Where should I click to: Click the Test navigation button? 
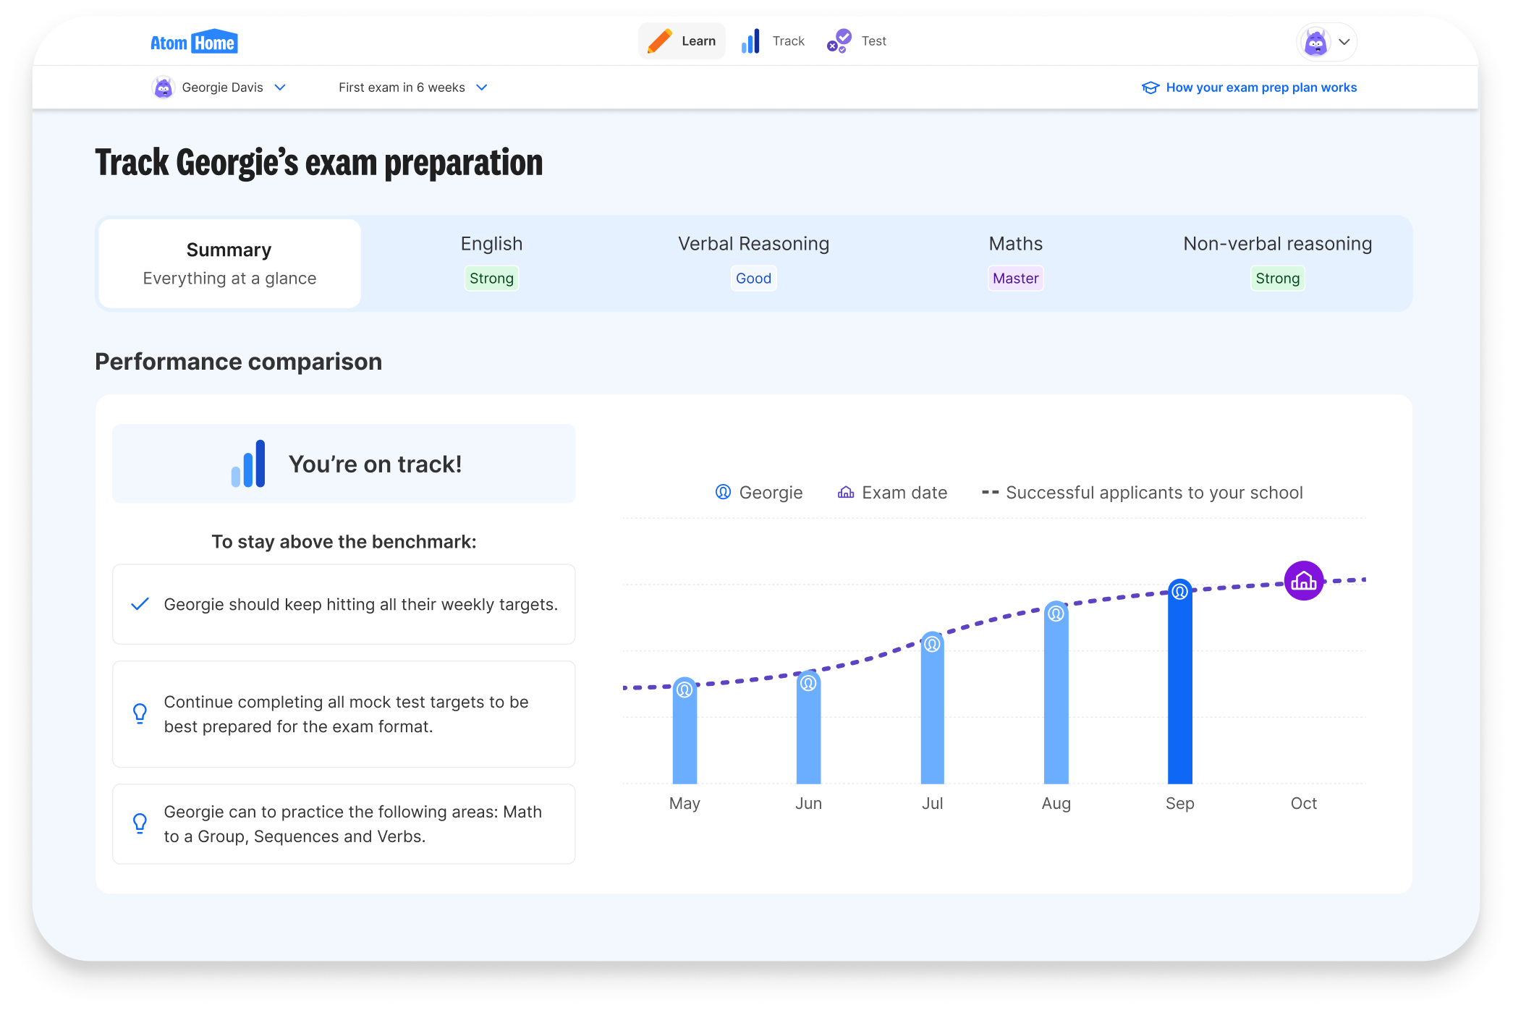[873, 41]
